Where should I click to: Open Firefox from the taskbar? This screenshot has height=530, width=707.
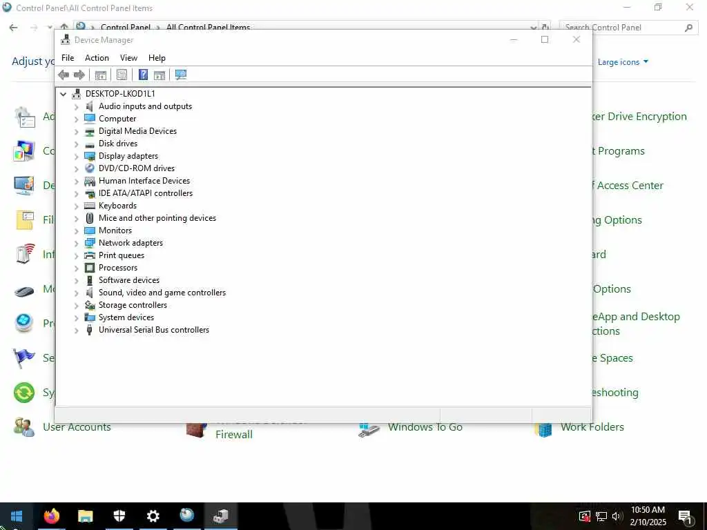click(x=51, y=516)
